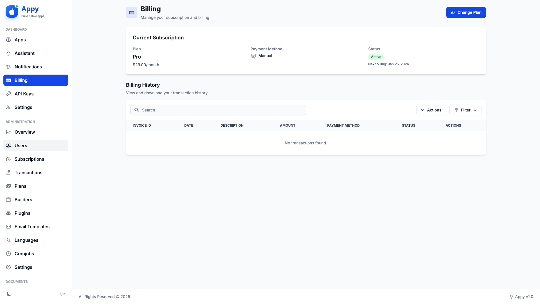Screen dimensions: 540x304
Task: Select the Subscriptions icon in sidebar
Action: pyautogui.click(x=8, y=159)
